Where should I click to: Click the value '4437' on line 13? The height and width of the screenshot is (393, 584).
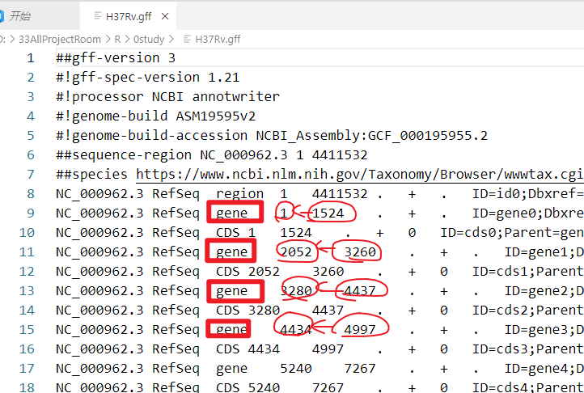click(360, 291)
